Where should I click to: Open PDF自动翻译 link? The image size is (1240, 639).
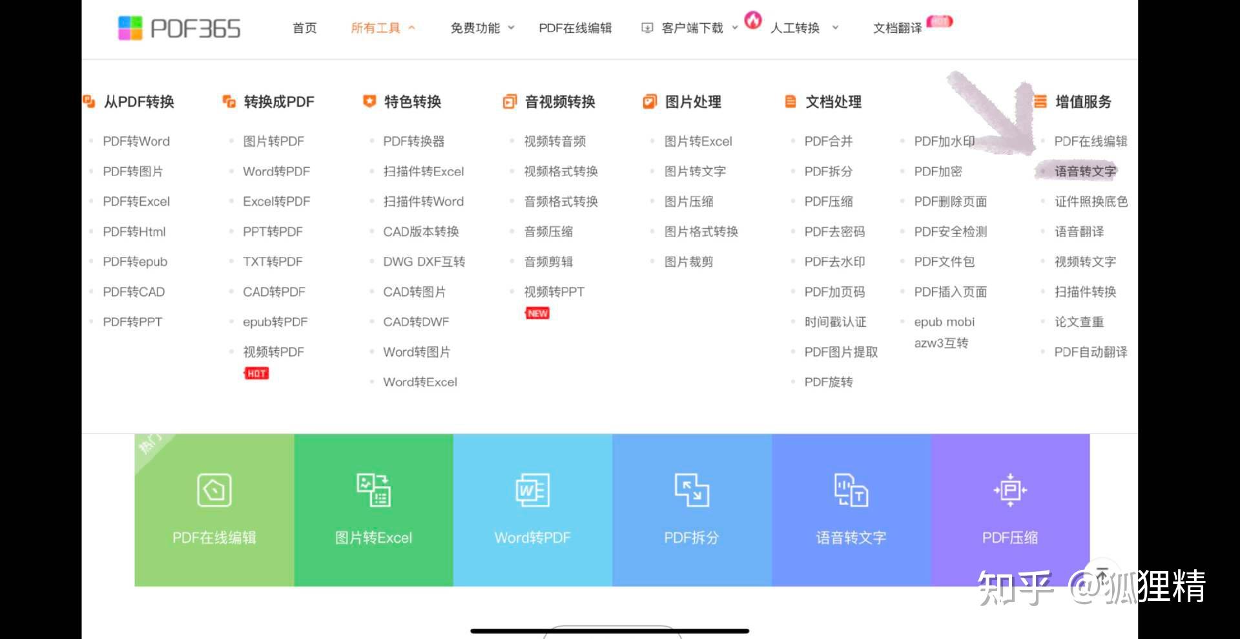[x=1091, y=352]
